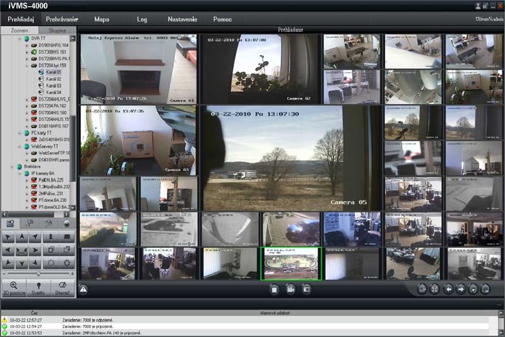The image size is (505, 337).
Task: Start PTZ auto-scan with center curved arrows
Action: pyautogui.click(x=21, y=250)
